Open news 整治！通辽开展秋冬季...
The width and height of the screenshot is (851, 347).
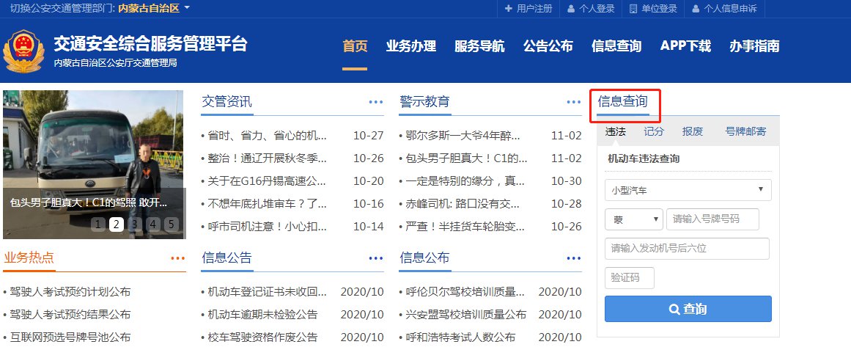267,158
